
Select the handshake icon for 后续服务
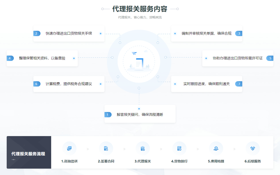[253, 149]
